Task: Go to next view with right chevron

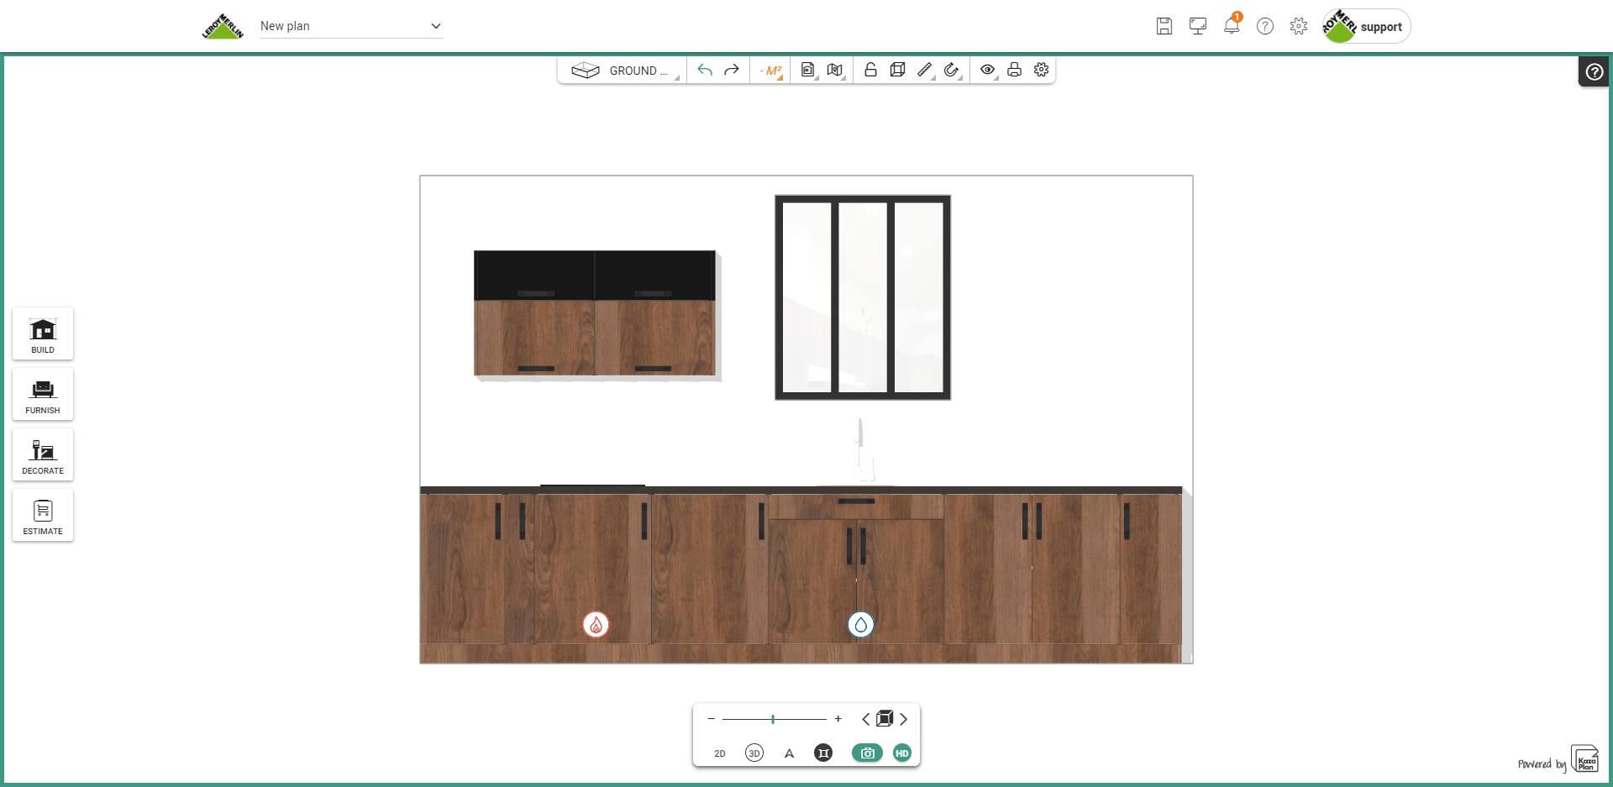Action: (x=903, y=719)
